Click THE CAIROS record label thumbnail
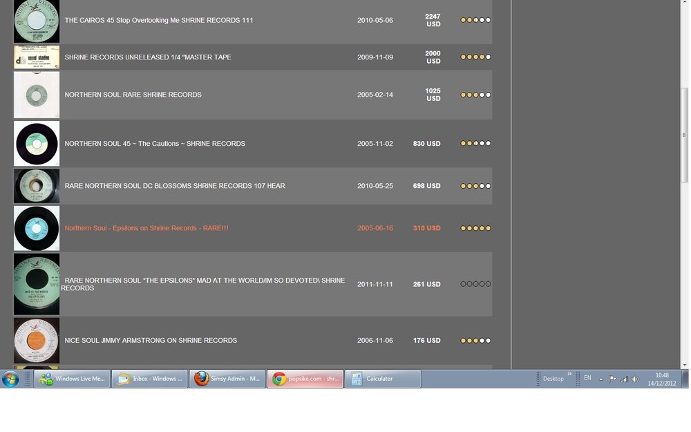Image resolution: width=691 pixels, height=432 pixels. [x=37, y=21]
